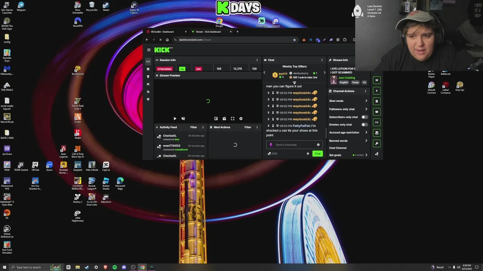Switch to Stream - Kick Dashboard tab
Viewport: 483px width, 271px height.
[211, 32]
